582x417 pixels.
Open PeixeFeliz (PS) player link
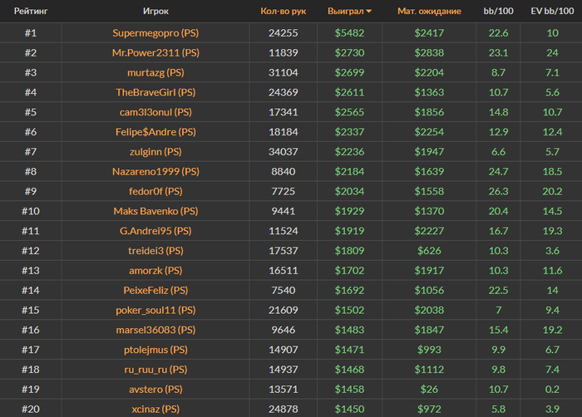tap(155, 290)
